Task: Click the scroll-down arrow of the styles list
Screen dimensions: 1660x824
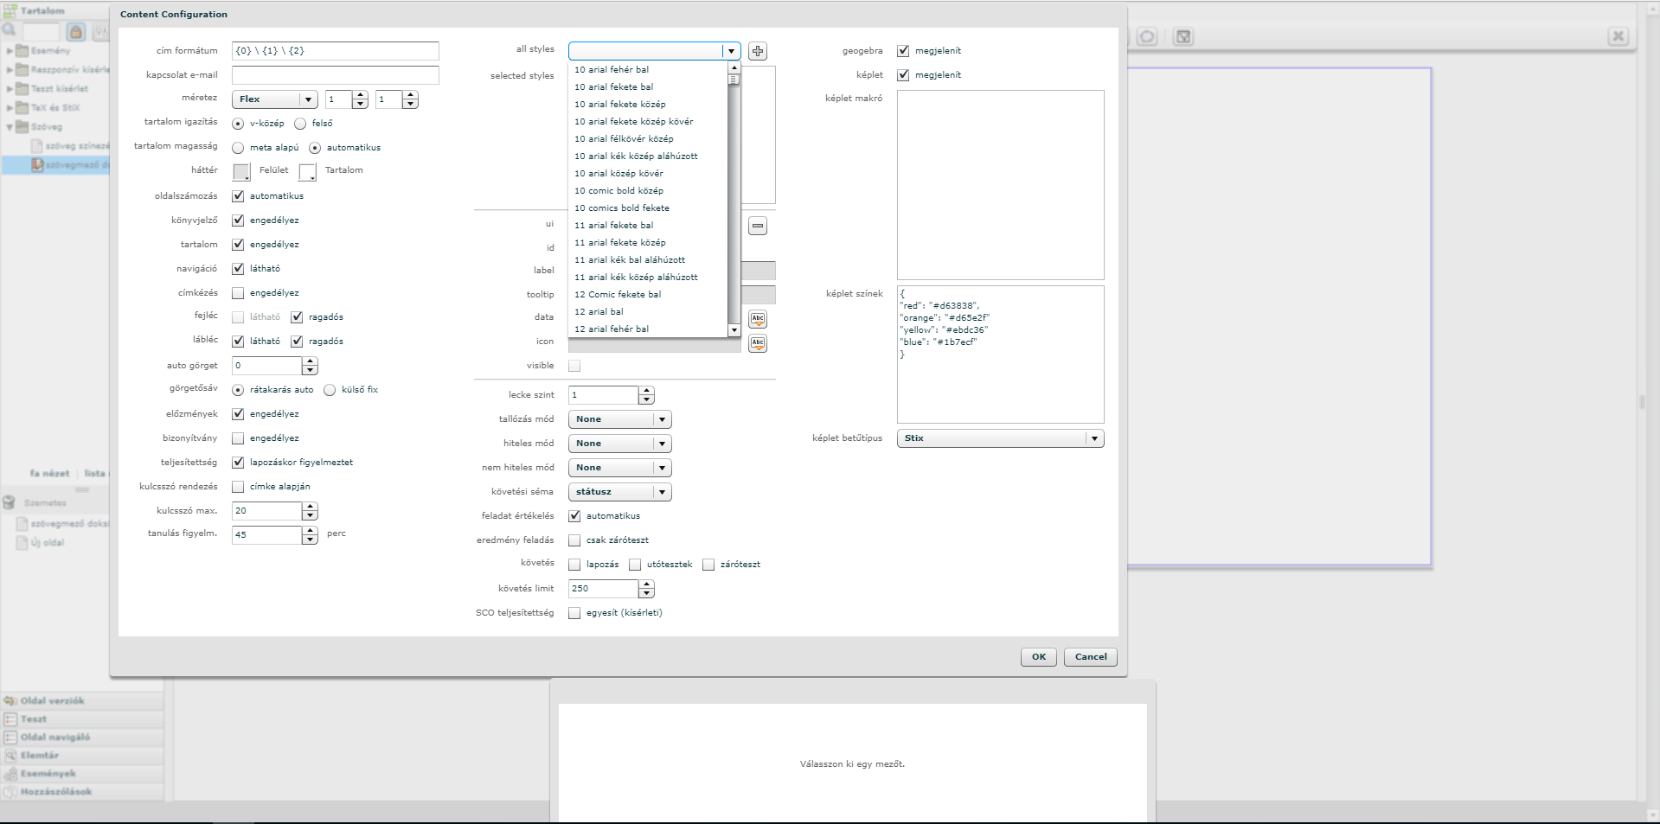Action: (734, 330)
